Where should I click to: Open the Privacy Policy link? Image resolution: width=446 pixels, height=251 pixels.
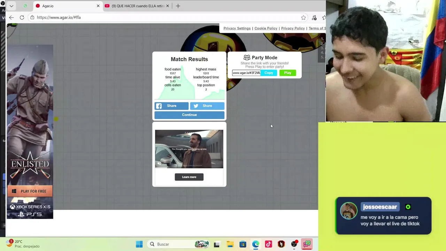[x=293, y=28]
